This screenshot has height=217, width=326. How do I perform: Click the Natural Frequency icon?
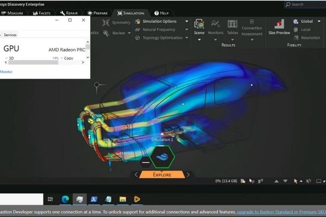click(x=137, y=30)
